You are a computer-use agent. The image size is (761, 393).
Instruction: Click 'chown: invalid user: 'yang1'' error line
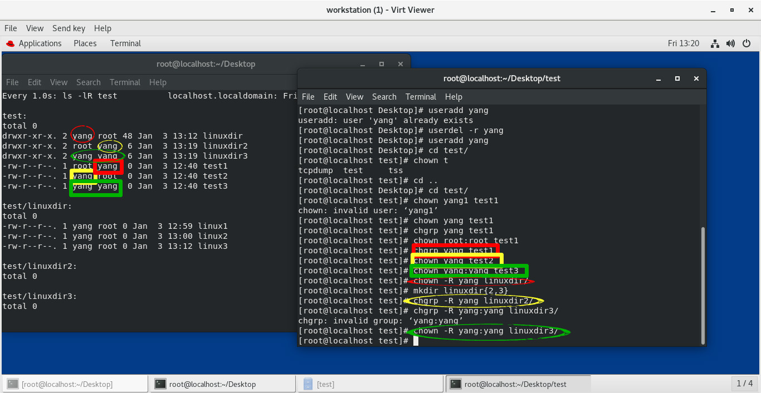tap(368, 210)
